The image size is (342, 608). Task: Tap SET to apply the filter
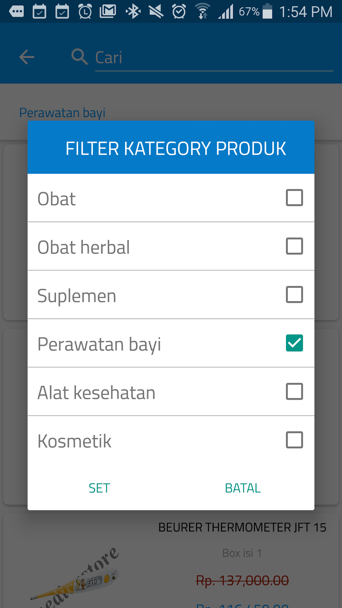[99, 488]
